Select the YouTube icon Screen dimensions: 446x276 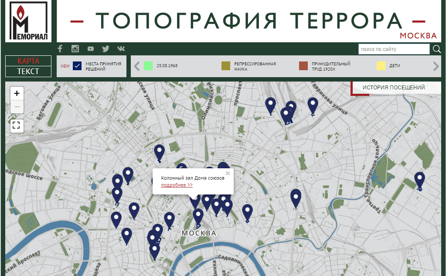tap(90, 49)
